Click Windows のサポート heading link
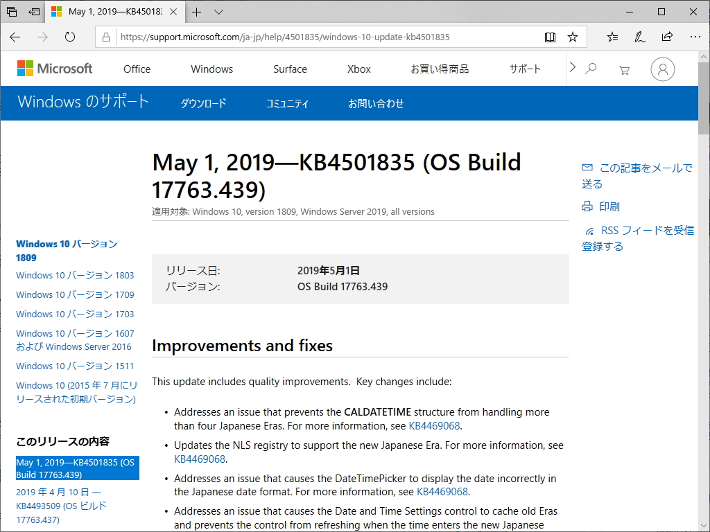The height and width of the screenshot is (532, 710). 83,102
